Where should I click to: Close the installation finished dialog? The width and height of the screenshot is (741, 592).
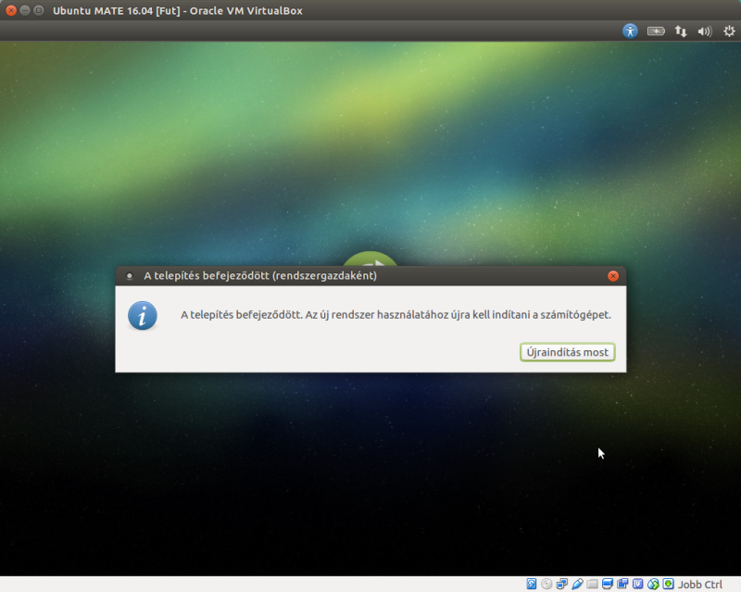pos(613,276)
